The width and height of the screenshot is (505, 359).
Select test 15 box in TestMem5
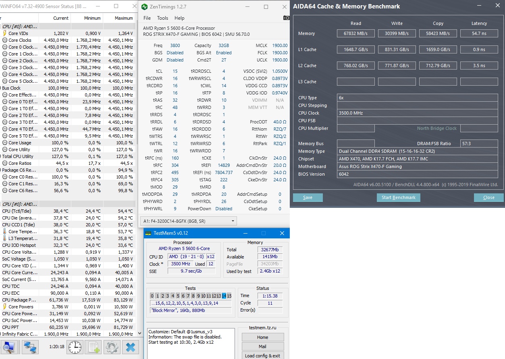[229, 296]
